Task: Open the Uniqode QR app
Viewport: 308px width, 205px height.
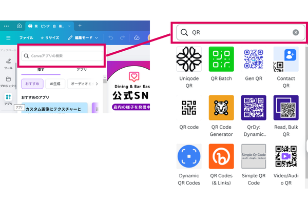Action: tap(188, 59)
